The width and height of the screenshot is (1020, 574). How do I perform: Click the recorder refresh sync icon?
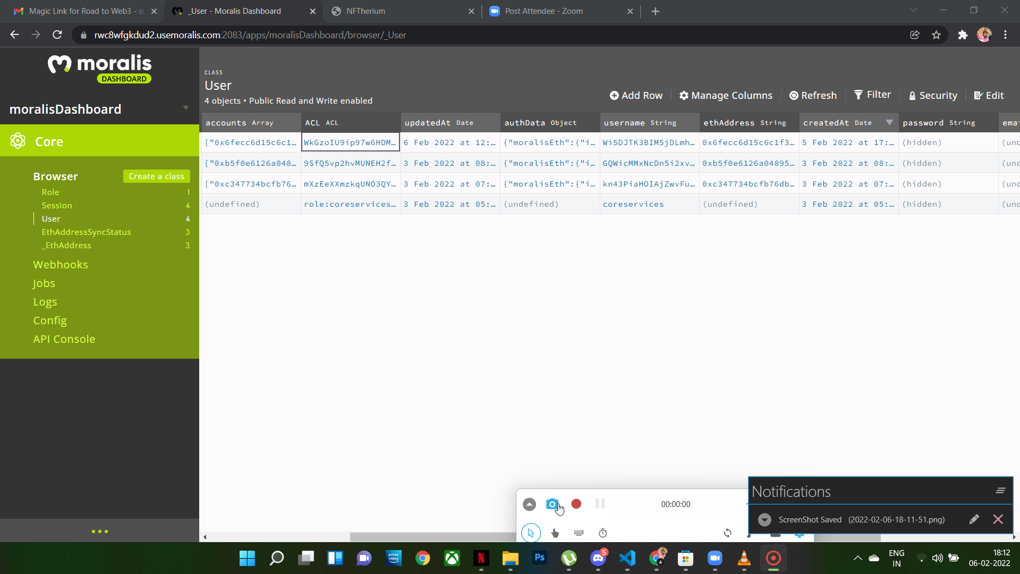(x=728, y=533)
